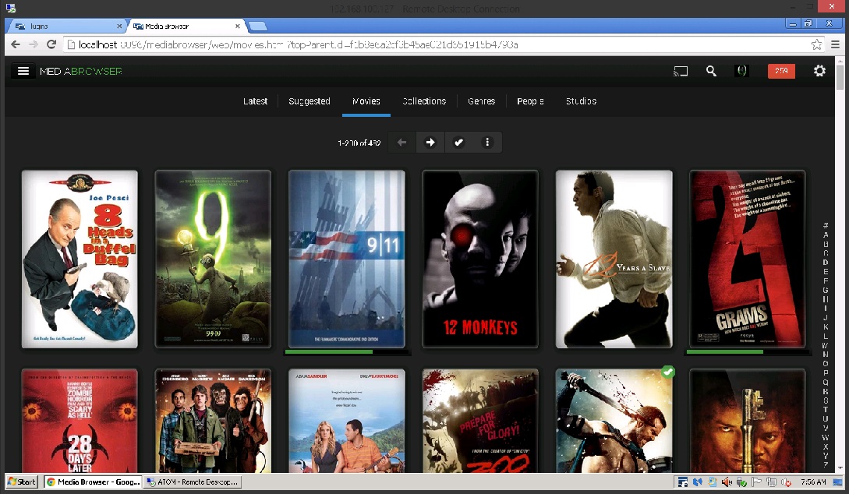Switch to the Suggested tab
This screenshot has width=849, height=494.
click(310, 101)
